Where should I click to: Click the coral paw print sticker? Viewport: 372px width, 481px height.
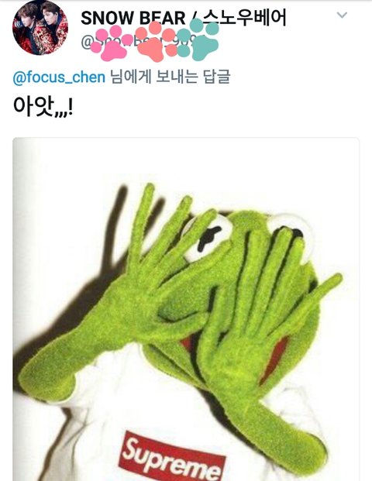pos(155,41)
